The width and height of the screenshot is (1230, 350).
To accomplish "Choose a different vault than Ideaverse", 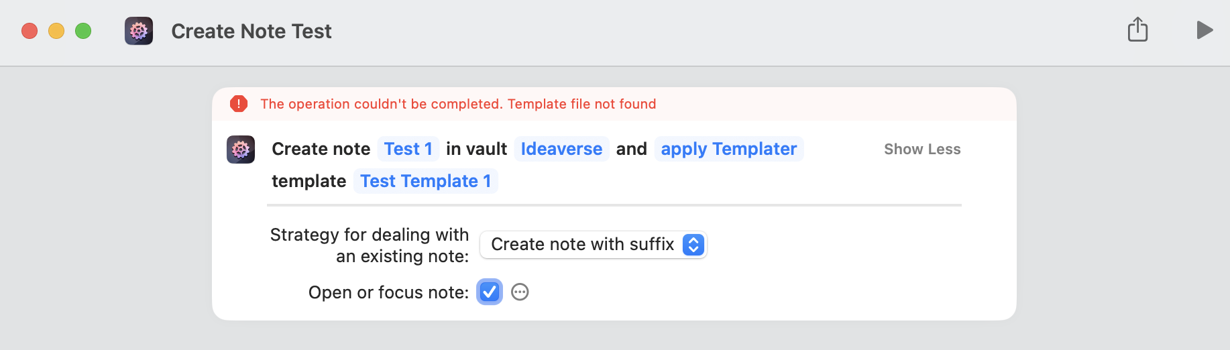I will 561,149.
